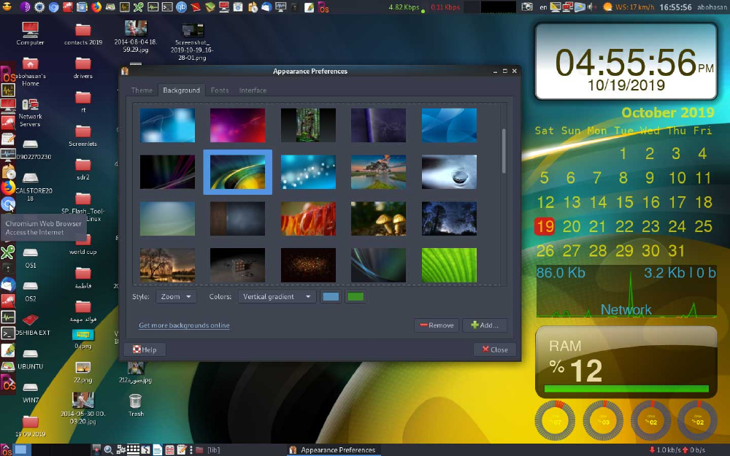
Task: Click the Help button
Action: 145,349
